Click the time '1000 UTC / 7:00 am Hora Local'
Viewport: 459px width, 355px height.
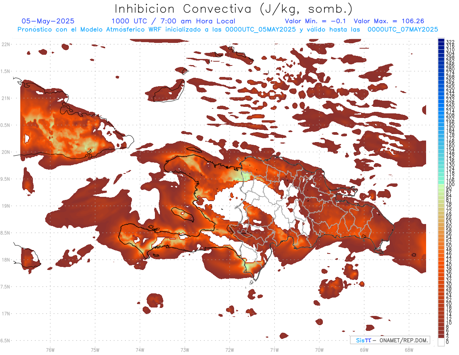[173, 21]
